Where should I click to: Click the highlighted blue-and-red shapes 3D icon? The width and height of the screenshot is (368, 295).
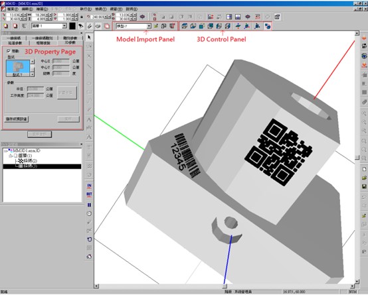tap(267, 26)
